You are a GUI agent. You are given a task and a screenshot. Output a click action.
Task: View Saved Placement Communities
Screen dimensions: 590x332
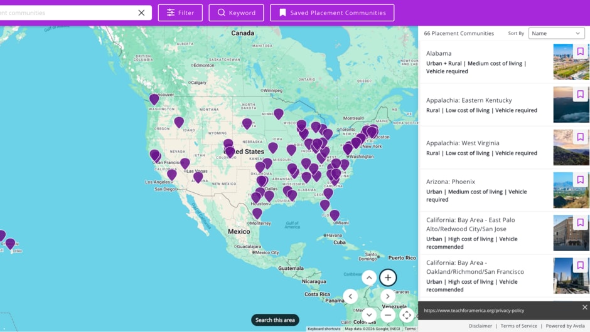pyautogui.click(x=332, y=13)
